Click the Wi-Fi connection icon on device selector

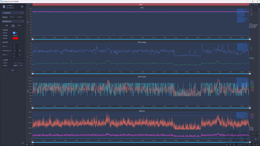coord(21,13)
